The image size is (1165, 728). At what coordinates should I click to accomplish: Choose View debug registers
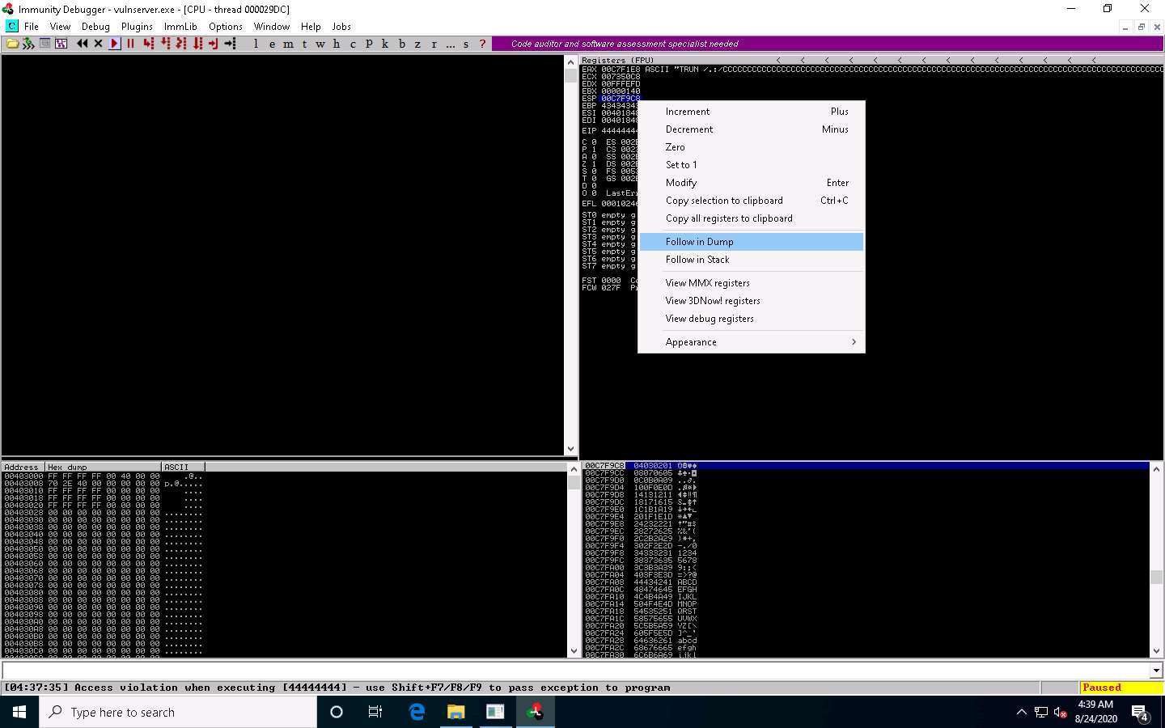pyautogui.click(x=752, y=319)
